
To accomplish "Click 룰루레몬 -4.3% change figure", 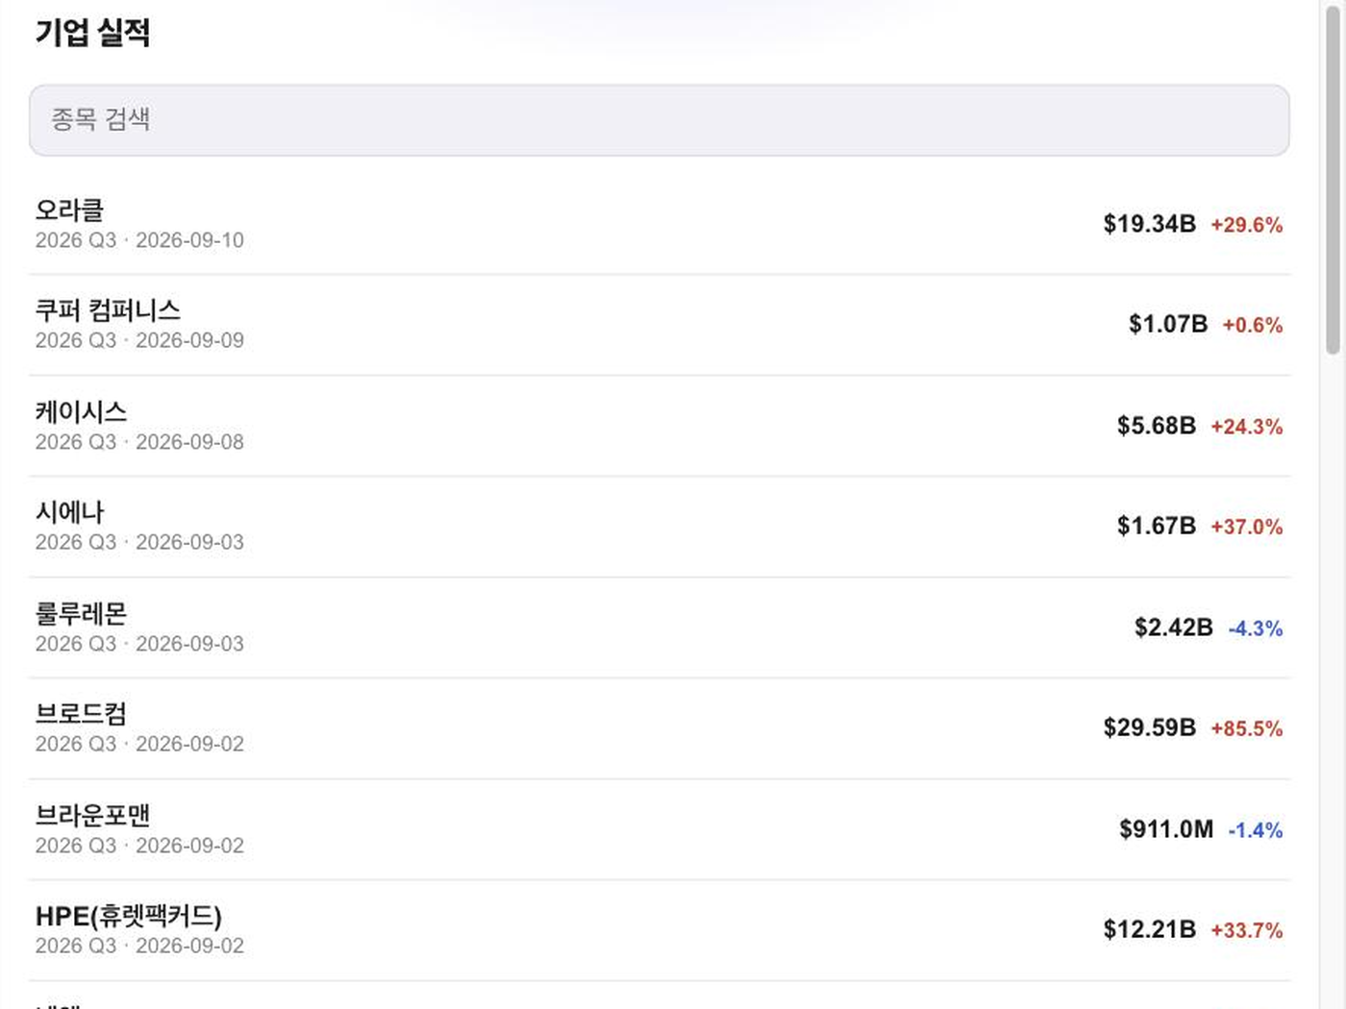I will click(x=1256, y=628).
